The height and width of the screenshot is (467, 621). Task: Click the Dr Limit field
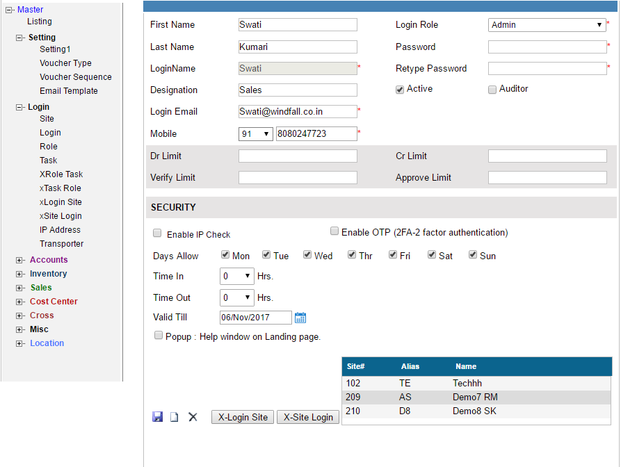[298, 156]
